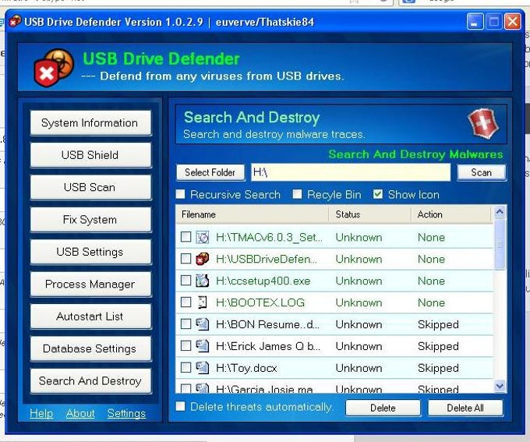Click the Delete All button
530x442 pixels.
pos(465,408)
